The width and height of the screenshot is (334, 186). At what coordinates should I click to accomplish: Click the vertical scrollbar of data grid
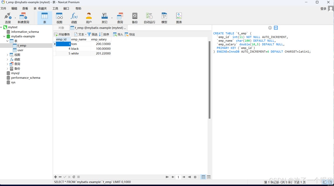click(x=210, y=80)
